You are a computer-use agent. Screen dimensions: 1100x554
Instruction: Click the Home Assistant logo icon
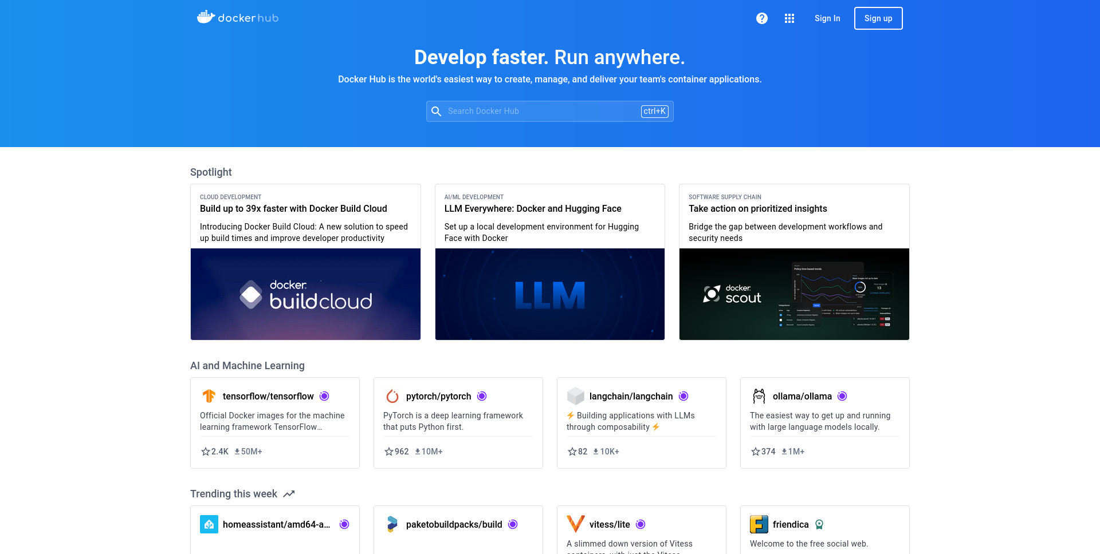pyautogui.click(x=209, y=524)
